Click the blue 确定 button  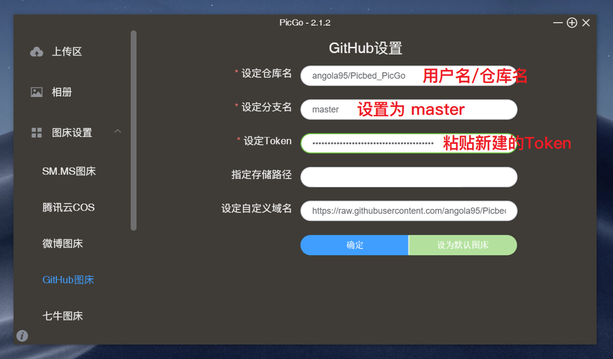point(355,245)
